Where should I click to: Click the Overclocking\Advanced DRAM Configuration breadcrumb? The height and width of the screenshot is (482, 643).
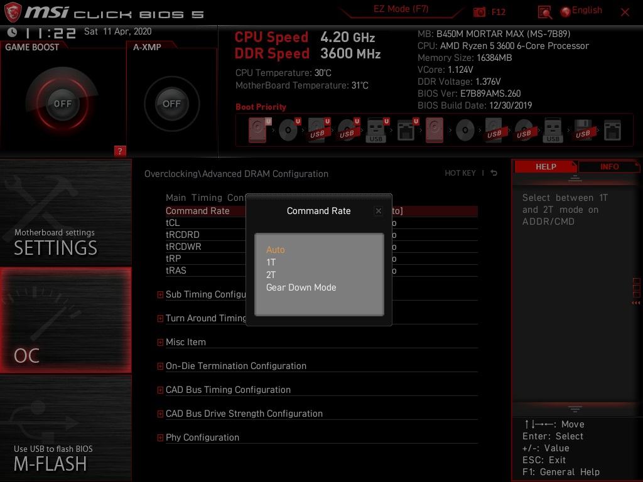click(x=236, y=174)
